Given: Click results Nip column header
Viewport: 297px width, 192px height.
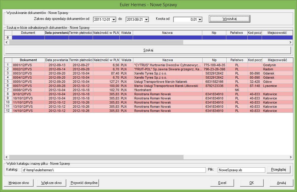Looking at the screenshot, I should [214, 60].
